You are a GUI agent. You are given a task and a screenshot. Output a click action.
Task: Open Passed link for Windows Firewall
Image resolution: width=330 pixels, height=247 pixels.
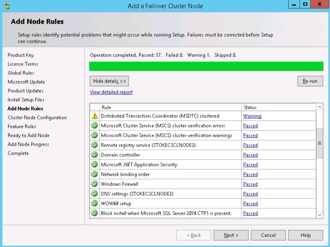[250, 184]
